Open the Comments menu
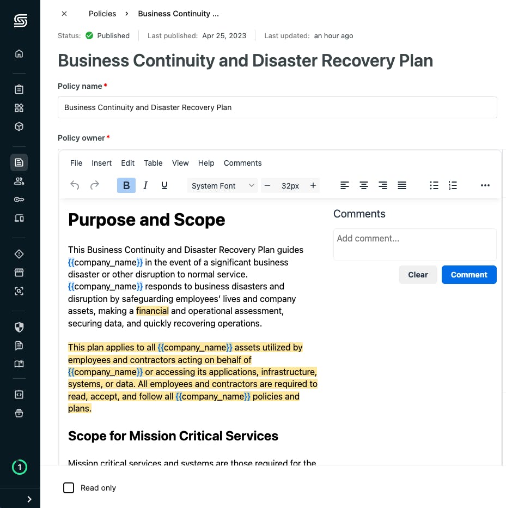 click(242, 163)
